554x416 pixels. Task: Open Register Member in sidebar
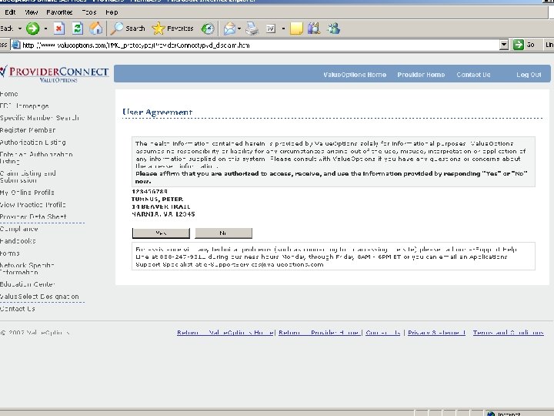click(28, 130)
